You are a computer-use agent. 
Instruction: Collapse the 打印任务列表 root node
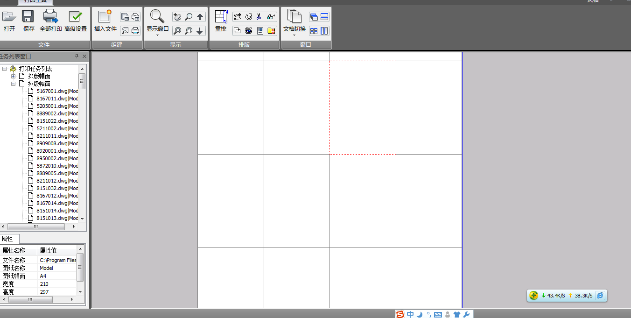pos(4,69)
